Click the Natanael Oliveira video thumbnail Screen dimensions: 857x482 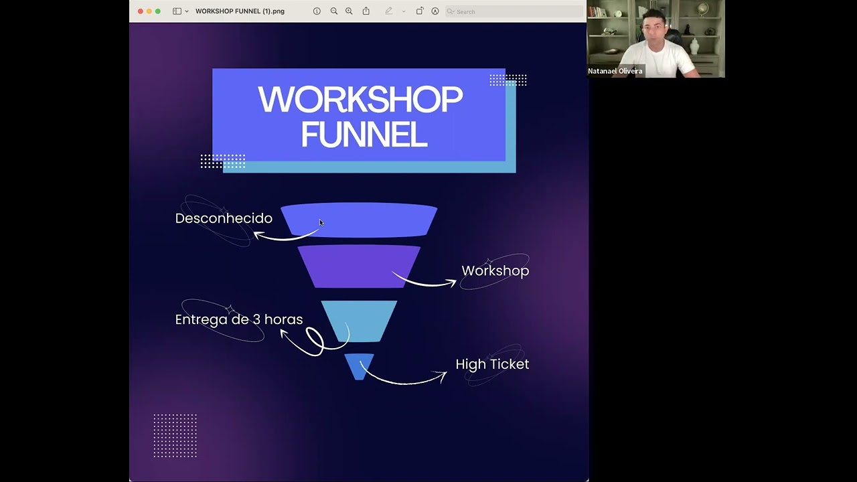tap(655, 39)
